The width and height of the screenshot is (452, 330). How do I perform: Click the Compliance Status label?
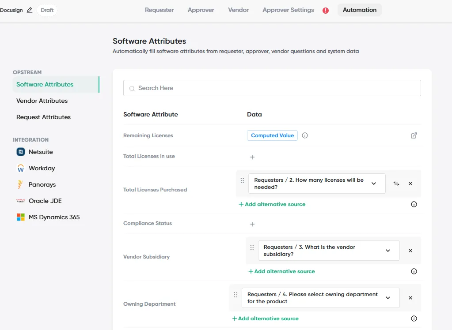148,223
